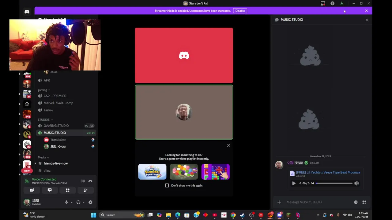
Task: Open the apps launcher in chat input
Action: pyautogui.click(x=364, y=202)
